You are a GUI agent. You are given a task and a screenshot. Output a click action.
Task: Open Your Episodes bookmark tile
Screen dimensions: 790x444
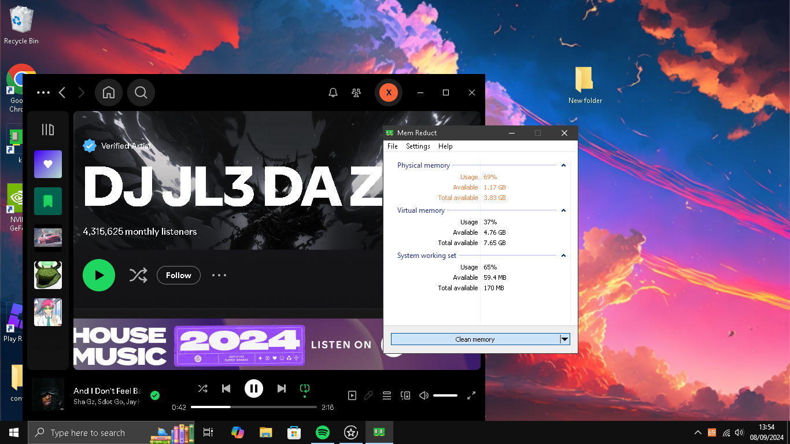48,201
